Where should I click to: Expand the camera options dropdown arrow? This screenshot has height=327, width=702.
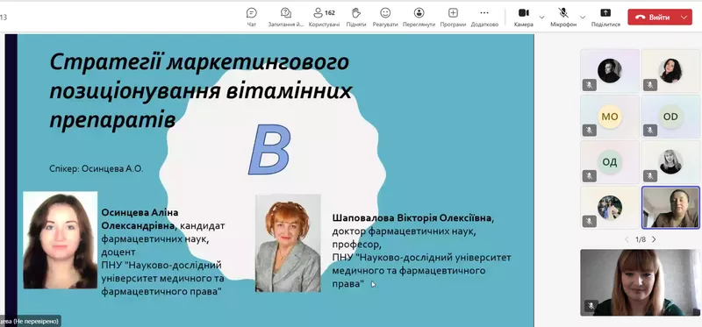[541, 18]
